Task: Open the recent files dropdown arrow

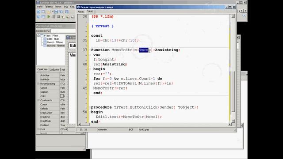Action: (x=53, y=12)
